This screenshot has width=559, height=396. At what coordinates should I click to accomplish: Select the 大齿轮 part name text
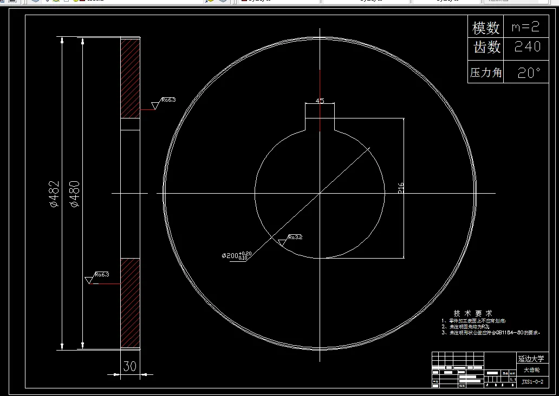point(531,370)
